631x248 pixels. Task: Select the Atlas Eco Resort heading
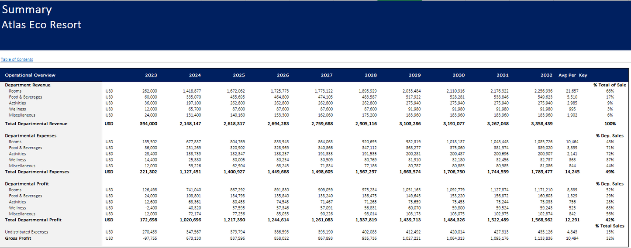41,25
